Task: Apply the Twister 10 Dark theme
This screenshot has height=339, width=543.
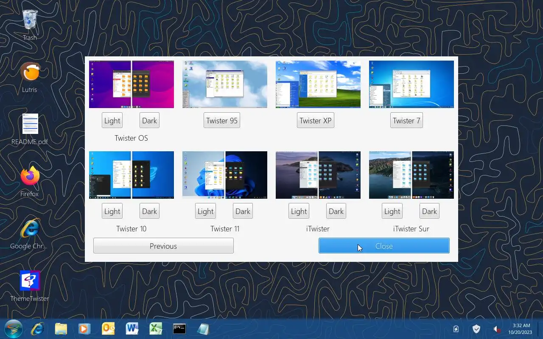Action: tap(150, 211)
